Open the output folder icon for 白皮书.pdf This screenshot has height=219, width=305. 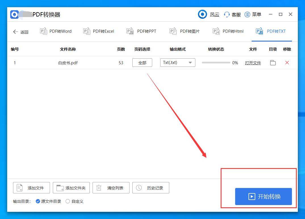pyautogui.click(x=273, y=63)
